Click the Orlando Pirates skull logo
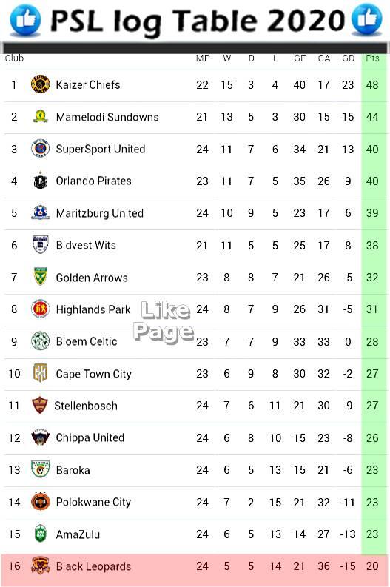 (40, 181)
